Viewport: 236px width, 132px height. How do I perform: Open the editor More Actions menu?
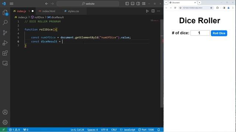point(159,11)
